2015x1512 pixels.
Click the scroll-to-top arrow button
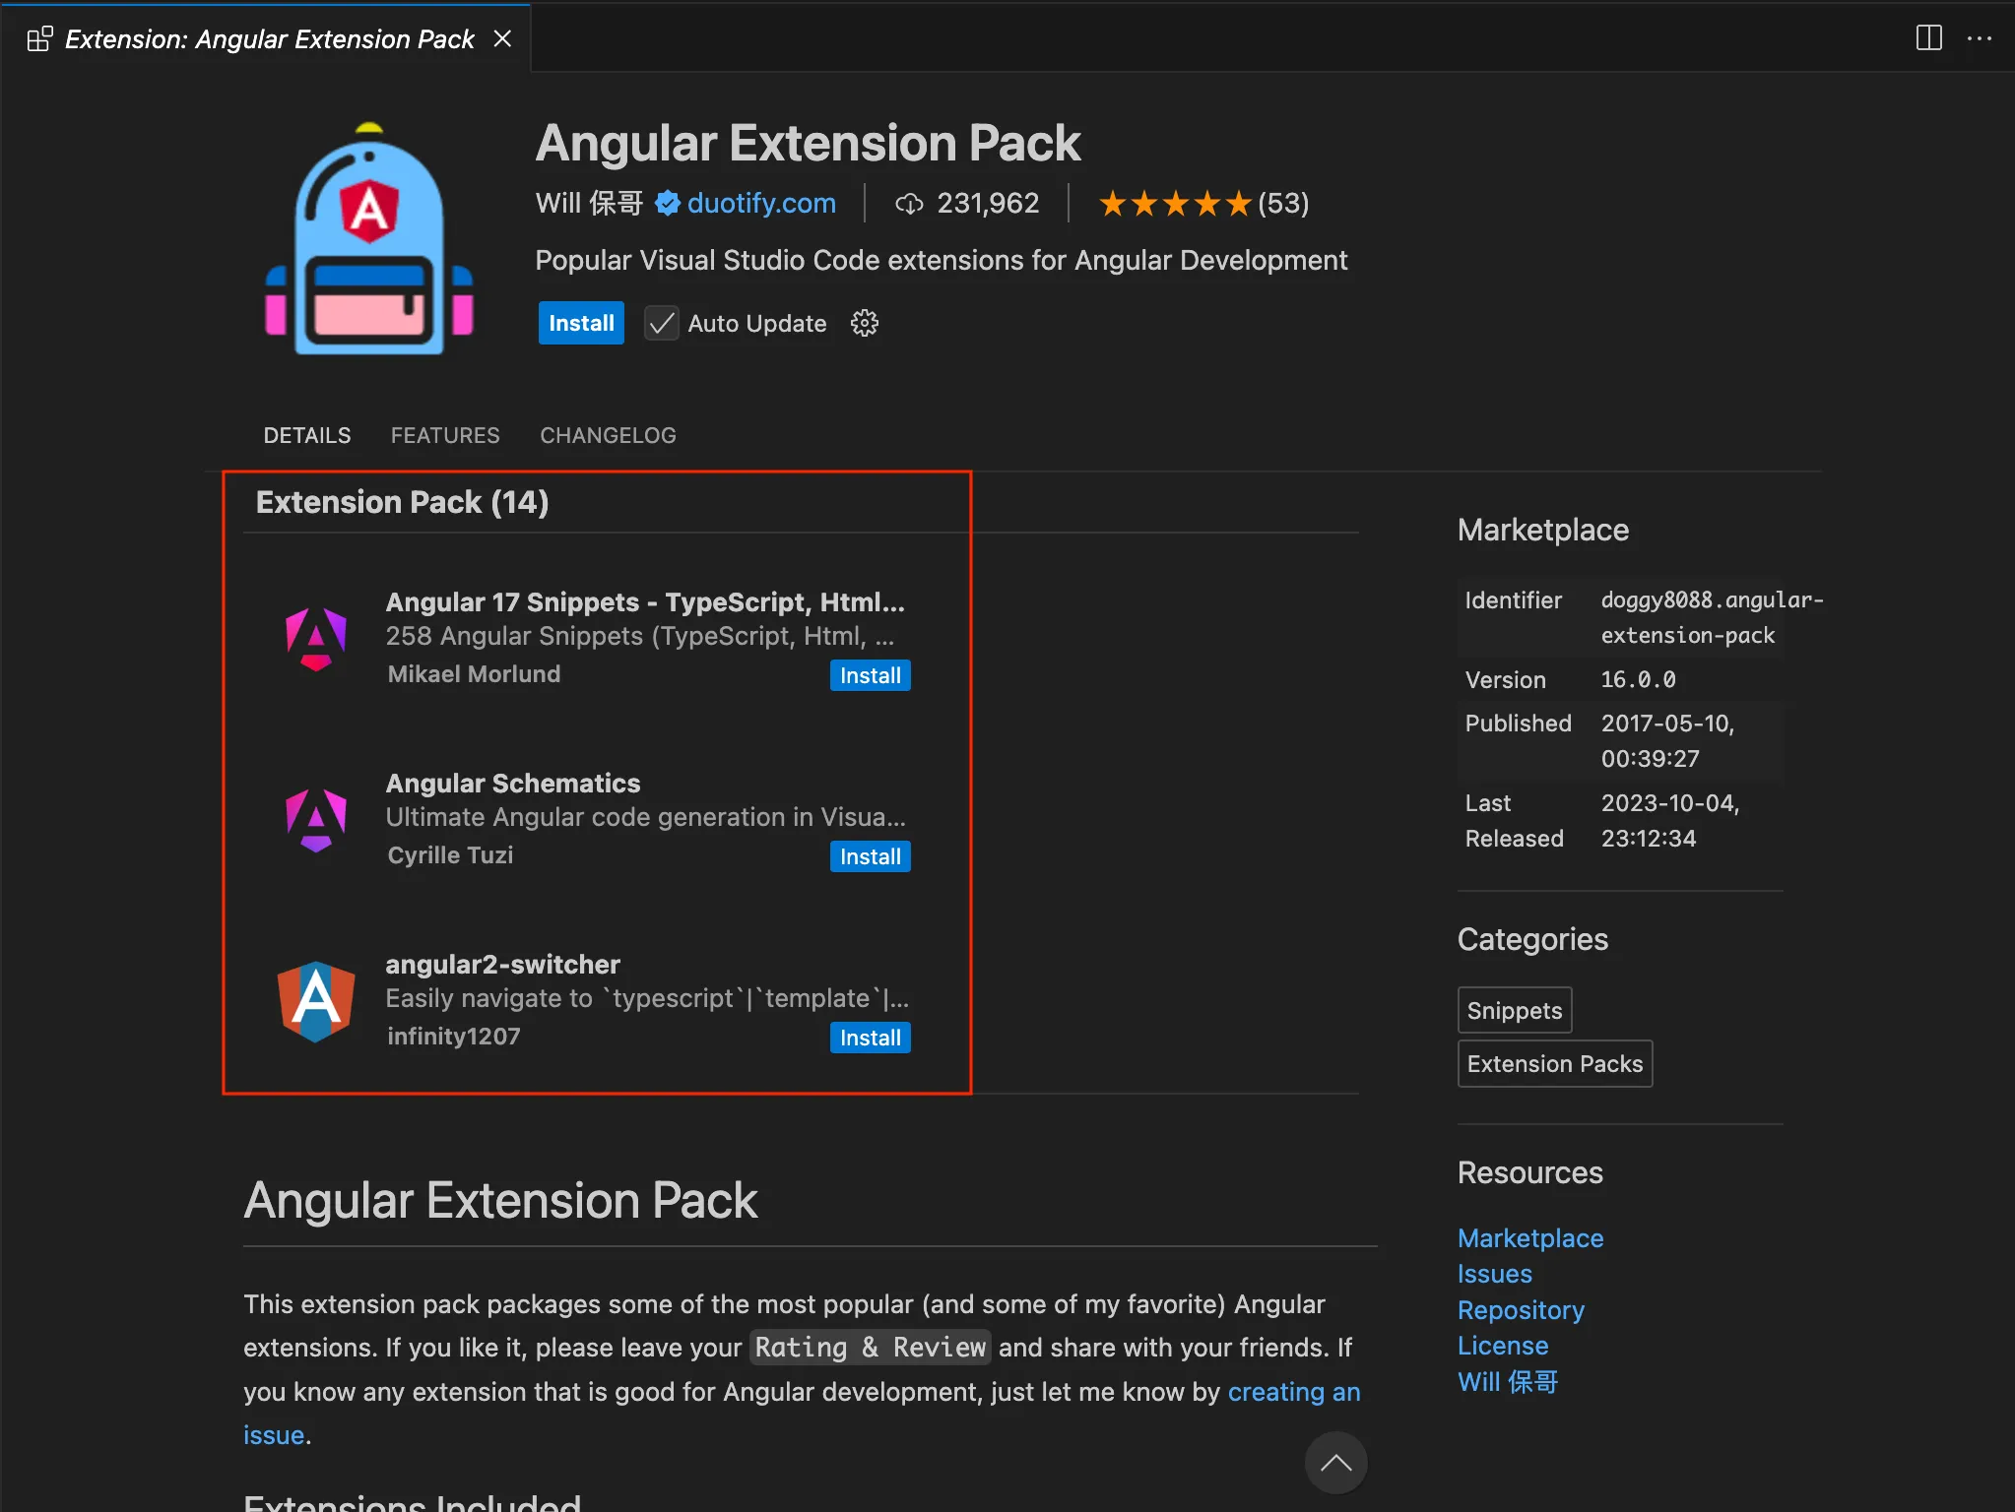point(1334,1463)
